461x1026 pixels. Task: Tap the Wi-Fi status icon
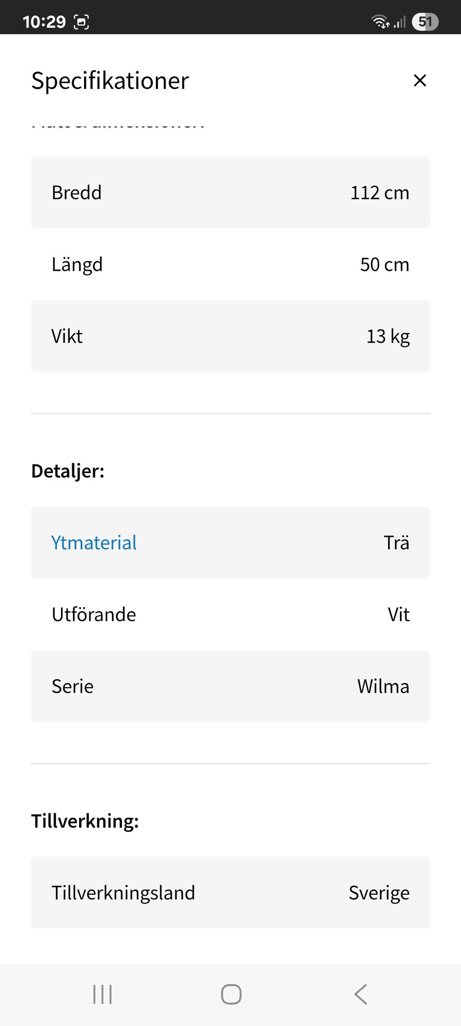coord(380,22)
